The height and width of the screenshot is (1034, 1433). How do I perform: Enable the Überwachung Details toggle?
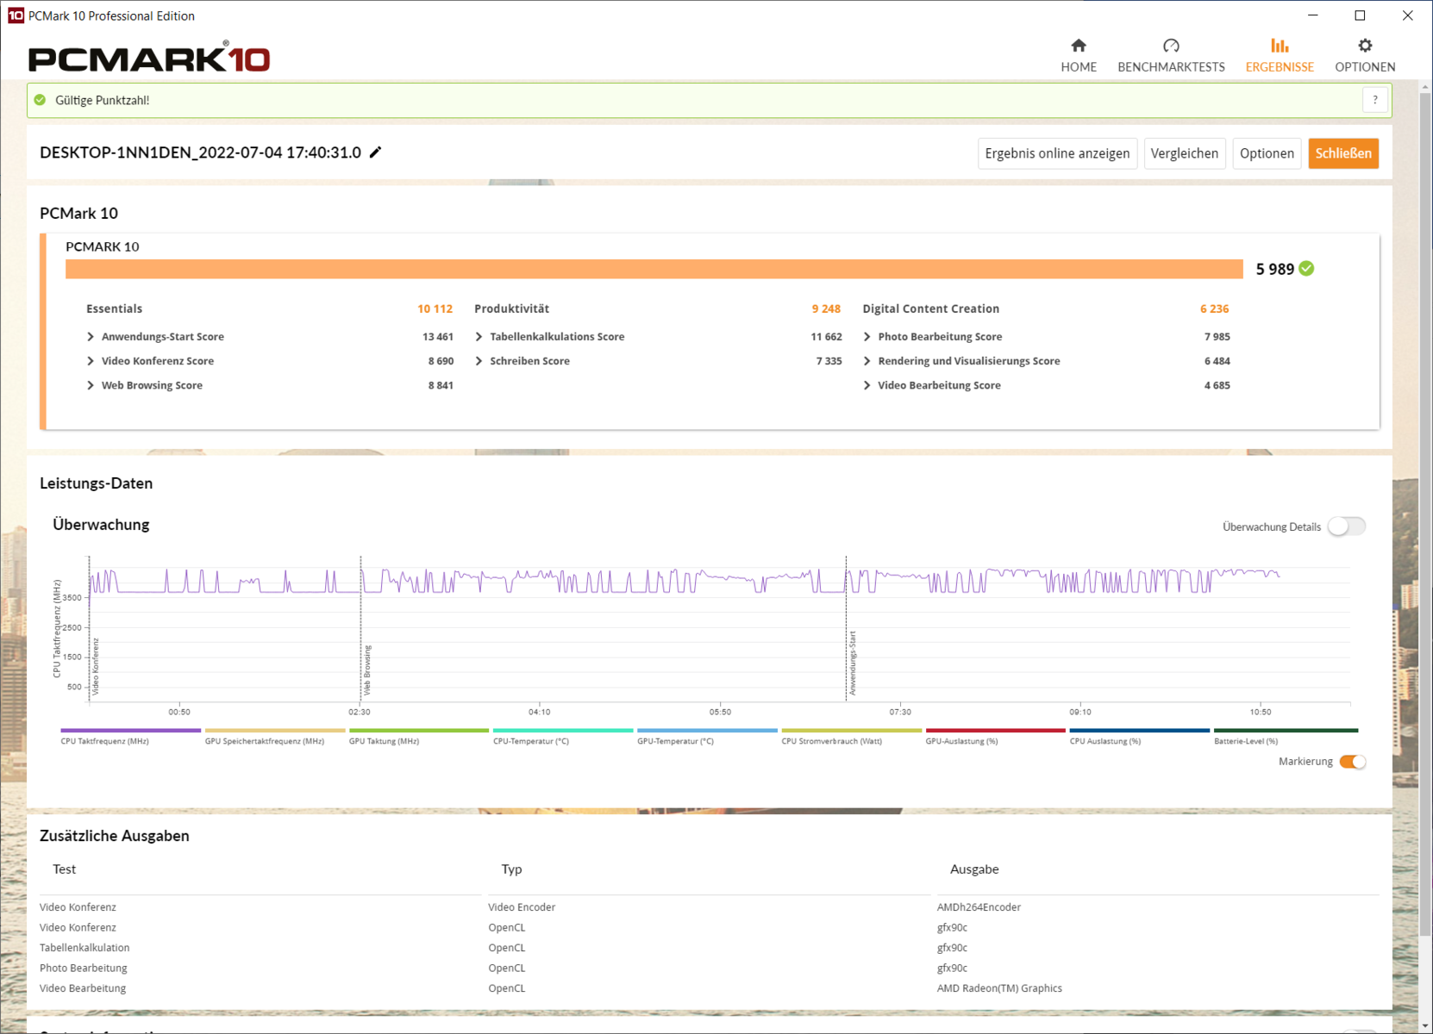pos(1347,526)
